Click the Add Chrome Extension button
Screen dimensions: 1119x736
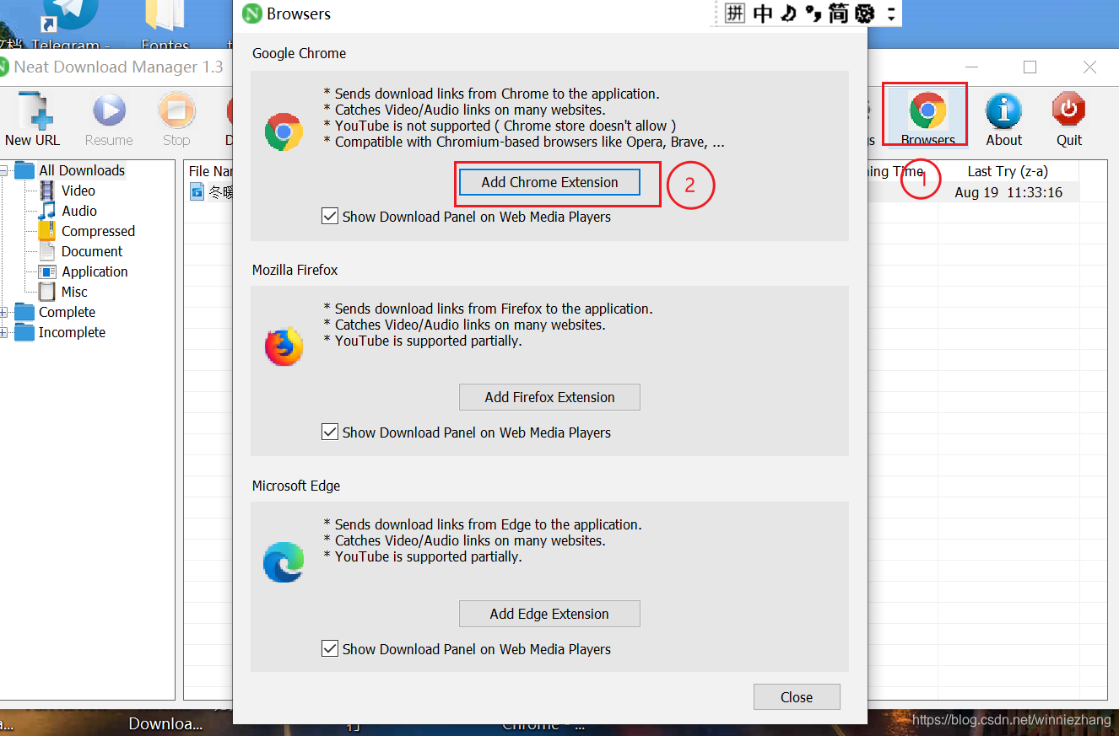coord(549,182)
